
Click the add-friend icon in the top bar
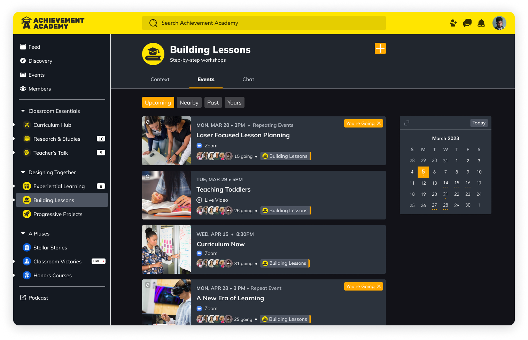[453, 23]
